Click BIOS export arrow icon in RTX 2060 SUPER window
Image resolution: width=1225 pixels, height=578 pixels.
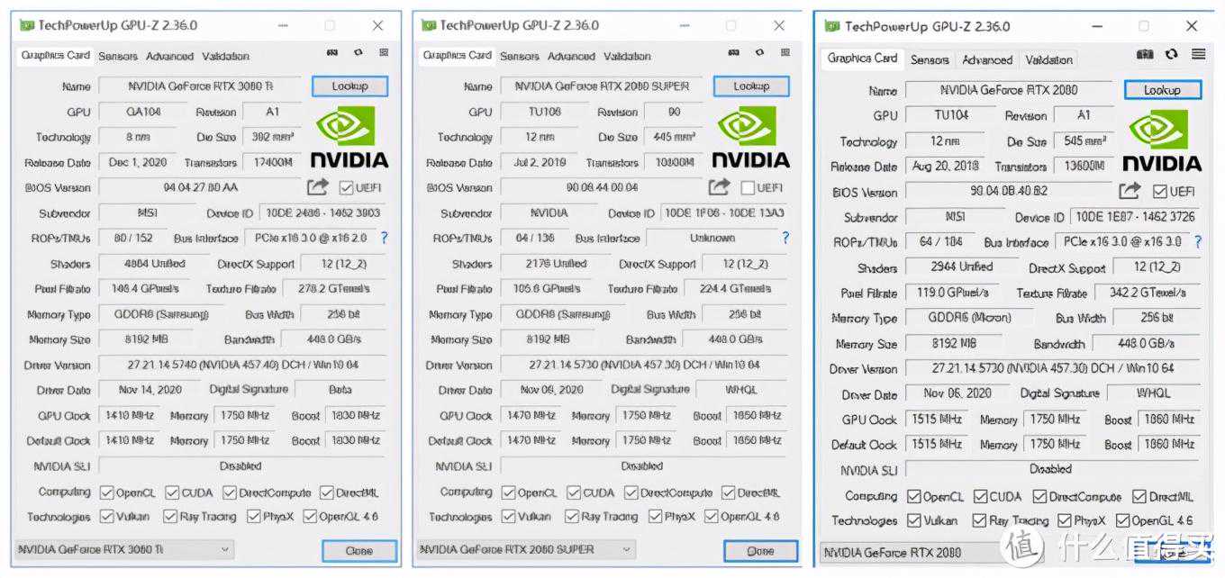[719, 187]
